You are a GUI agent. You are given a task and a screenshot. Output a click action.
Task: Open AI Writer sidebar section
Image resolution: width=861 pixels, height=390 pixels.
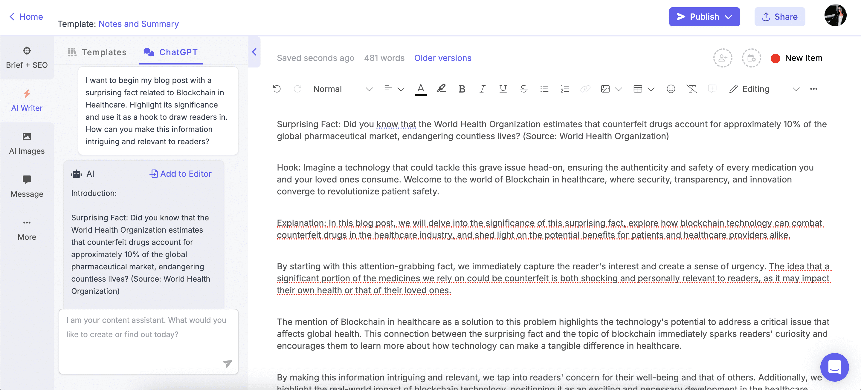27,101
